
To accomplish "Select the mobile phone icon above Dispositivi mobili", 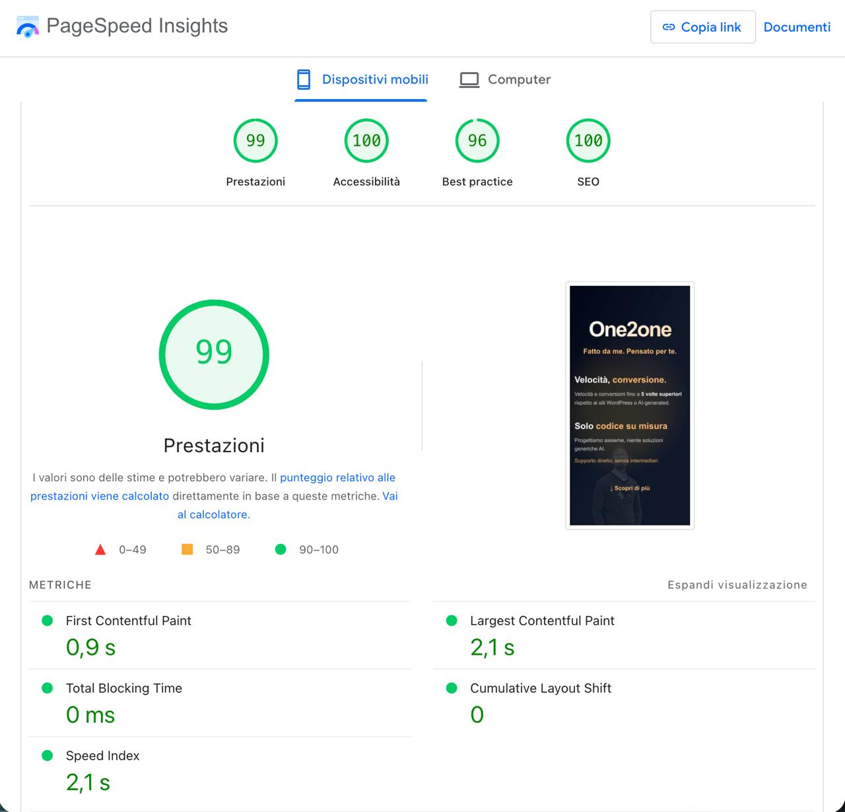I will (304, 79).
